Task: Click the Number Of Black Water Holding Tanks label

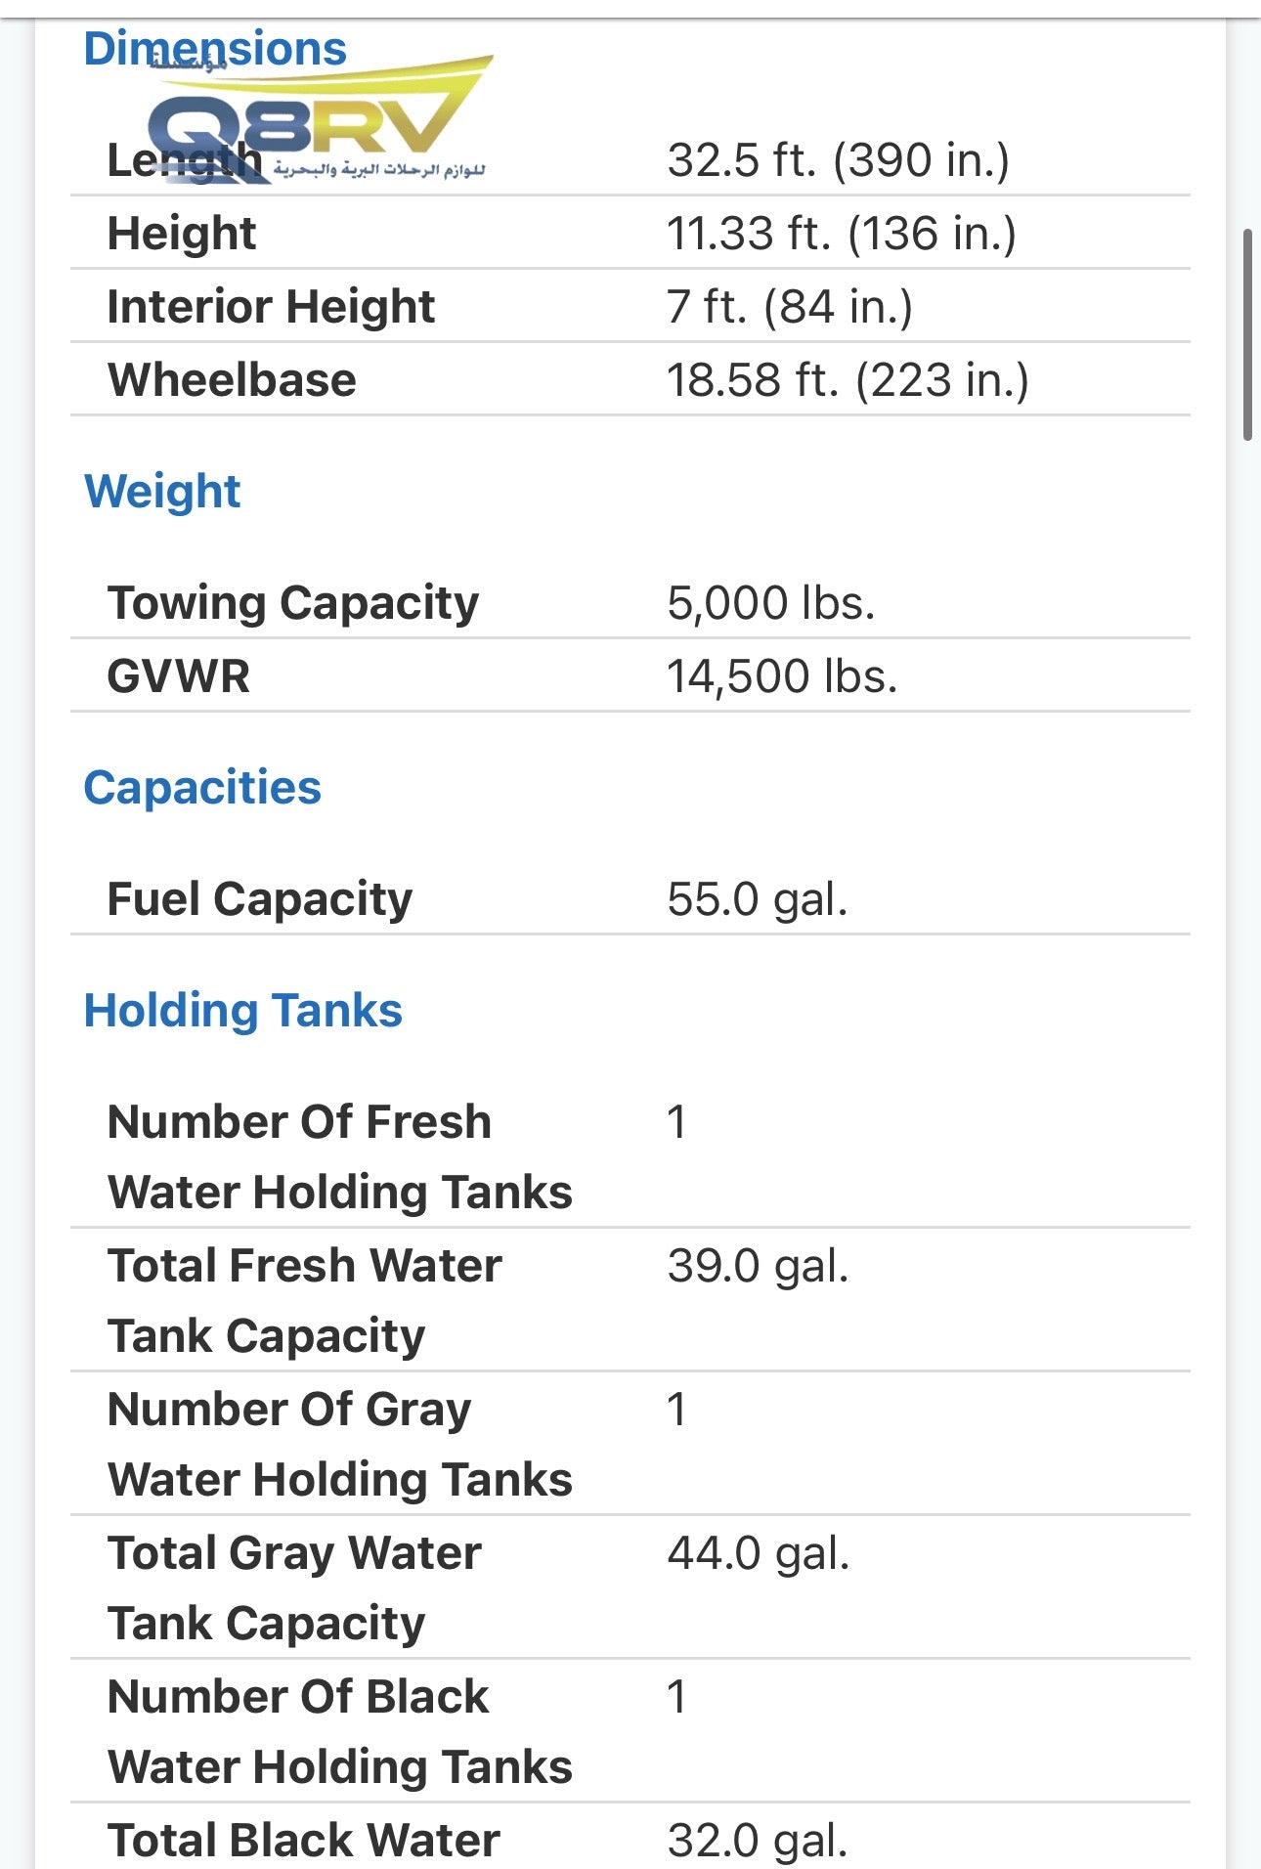Action: (340, 1732)
